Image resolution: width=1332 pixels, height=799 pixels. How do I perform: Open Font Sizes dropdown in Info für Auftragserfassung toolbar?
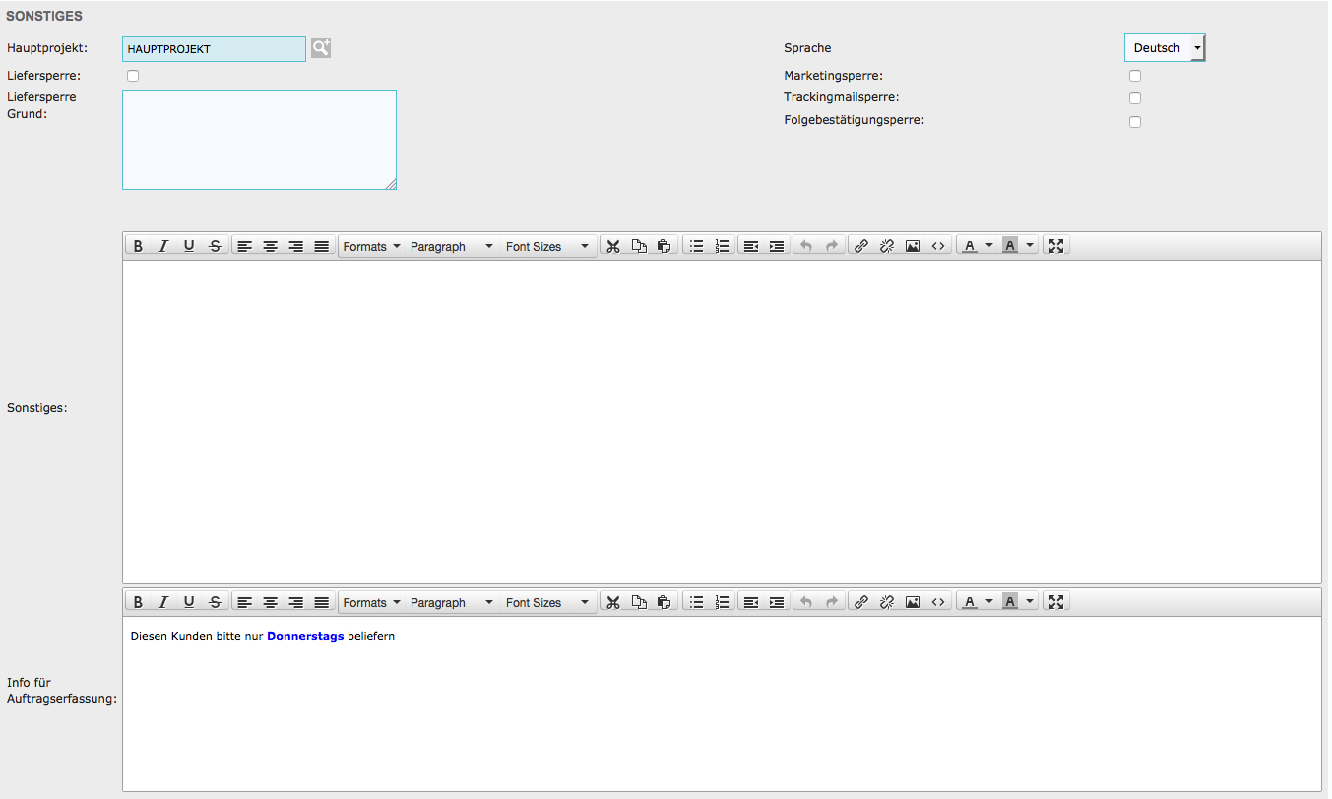(x=546, y=602)
